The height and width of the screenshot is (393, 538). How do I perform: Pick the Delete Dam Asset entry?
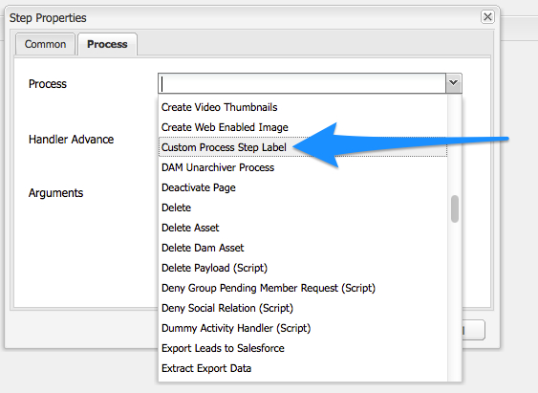tap(303, 248)
